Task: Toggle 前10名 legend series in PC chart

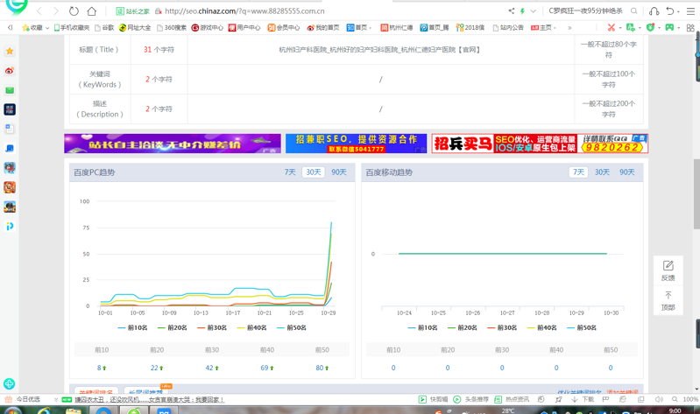Action: (x=132, y=327)
